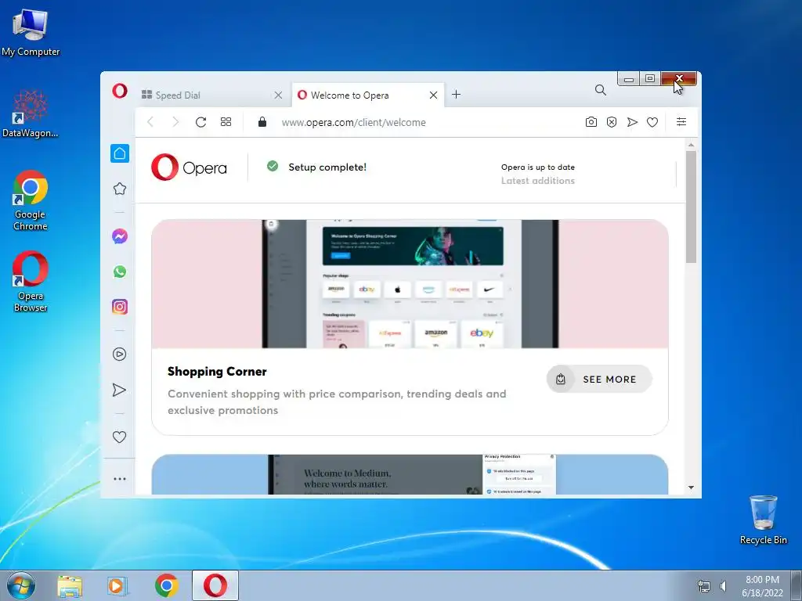Open the tab search magnifier

(x=601, y=91)
